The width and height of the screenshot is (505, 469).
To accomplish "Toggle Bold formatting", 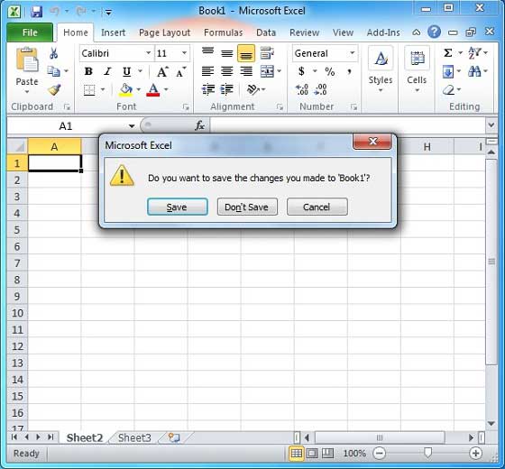I will (x=88, y=71).
